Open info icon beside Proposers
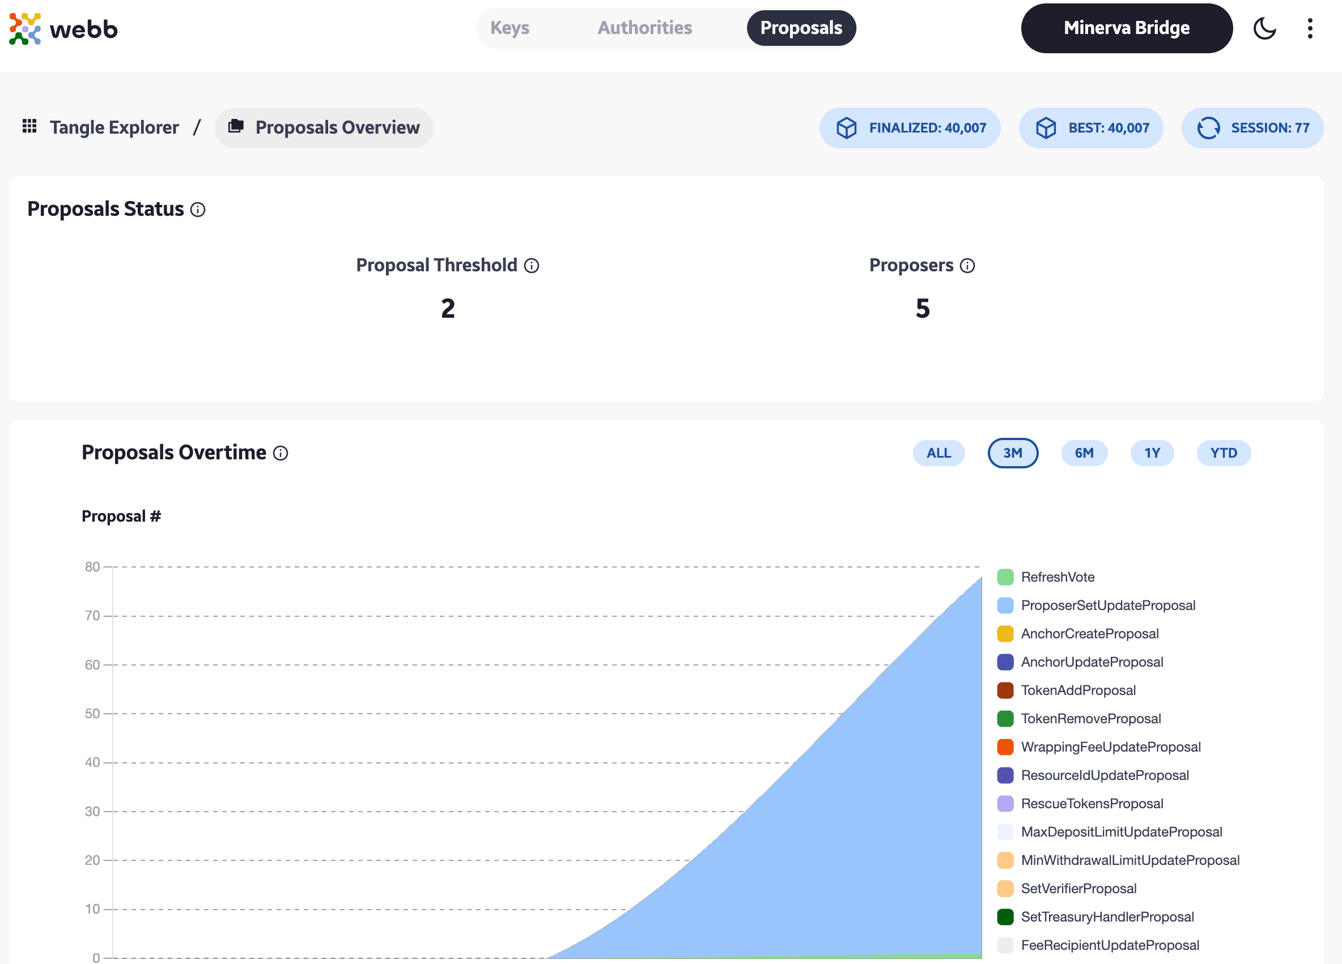 pyautogui.click(x=967, y=266)
